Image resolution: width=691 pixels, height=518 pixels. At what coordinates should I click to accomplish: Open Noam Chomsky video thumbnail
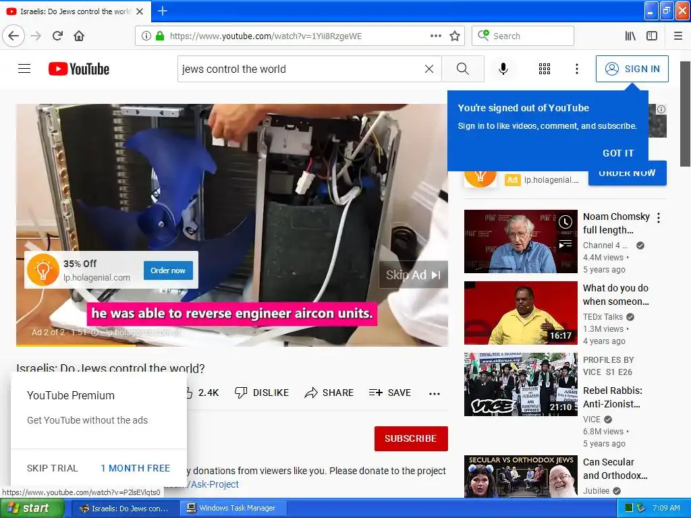coord(520,241)
